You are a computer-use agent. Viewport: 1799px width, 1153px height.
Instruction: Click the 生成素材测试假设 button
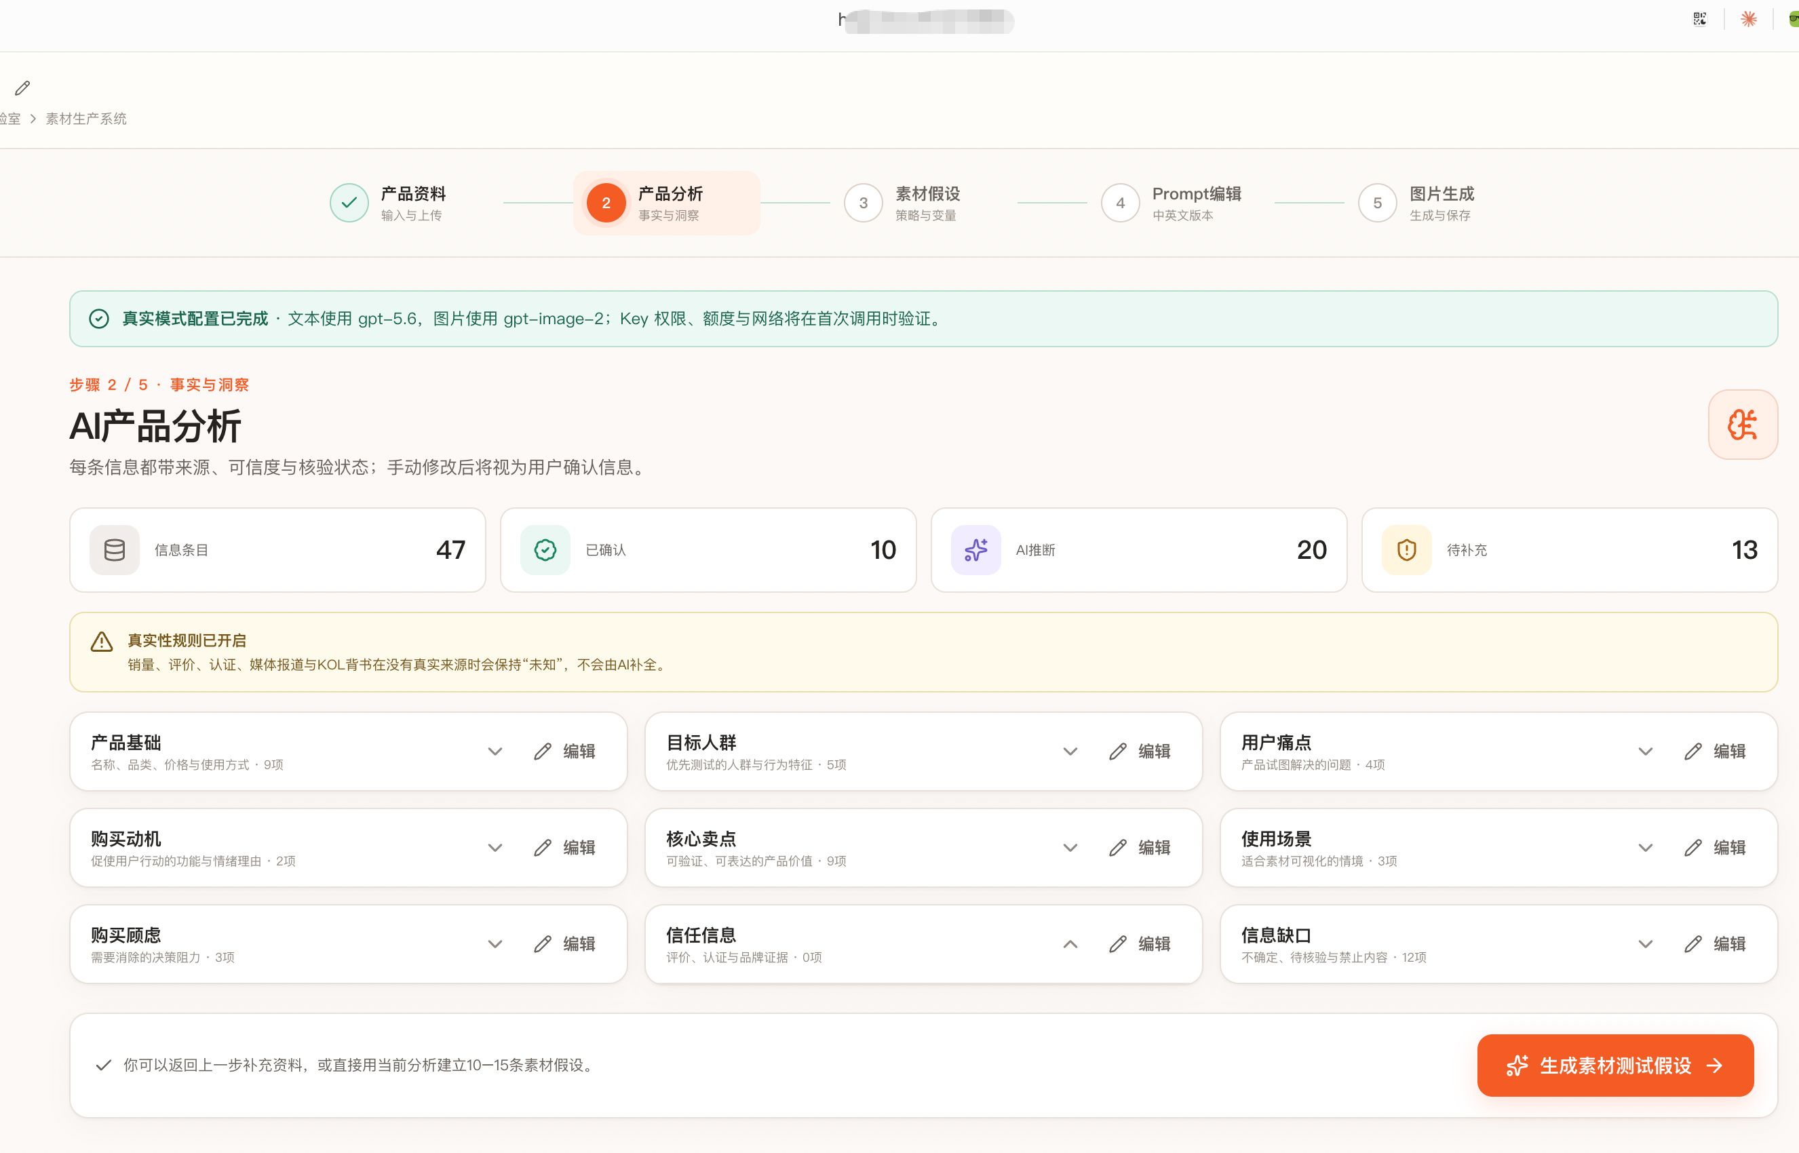coord(1615,1066)
